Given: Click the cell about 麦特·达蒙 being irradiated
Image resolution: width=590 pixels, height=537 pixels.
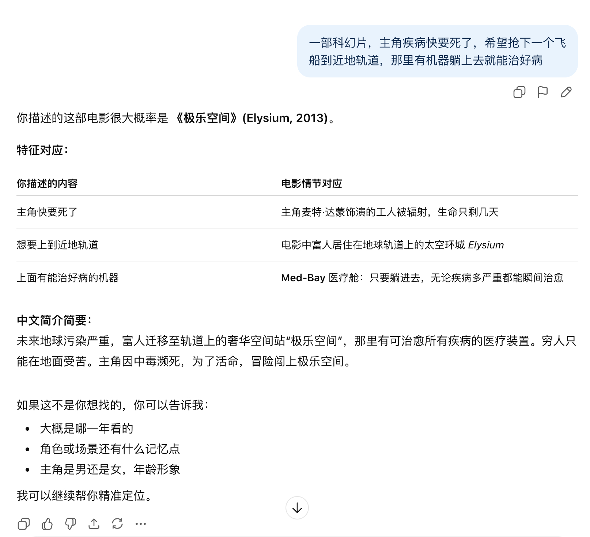Looking at the screenshot, I should [390, 212].
